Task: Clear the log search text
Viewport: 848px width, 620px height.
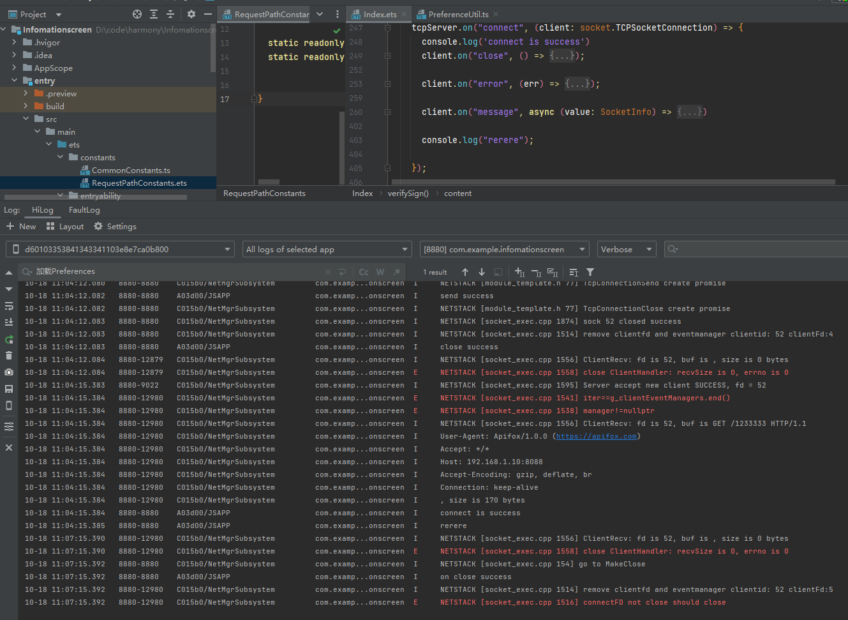Action: coord(328,272)
